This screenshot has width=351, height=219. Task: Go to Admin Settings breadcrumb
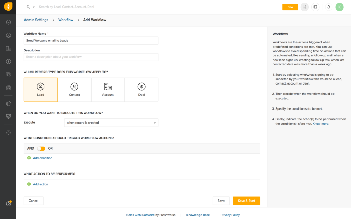(36, 20)
